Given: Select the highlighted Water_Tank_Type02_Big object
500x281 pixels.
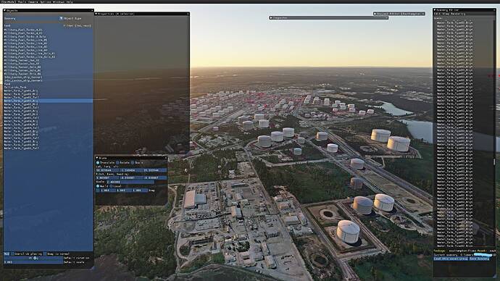Looking at the screenshot, I should pyautogui.click(x=48, y=101).
